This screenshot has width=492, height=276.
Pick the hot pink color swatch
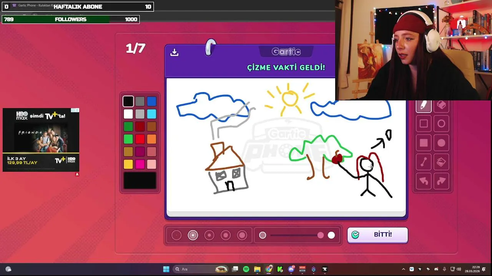click(x=140, y=164)
